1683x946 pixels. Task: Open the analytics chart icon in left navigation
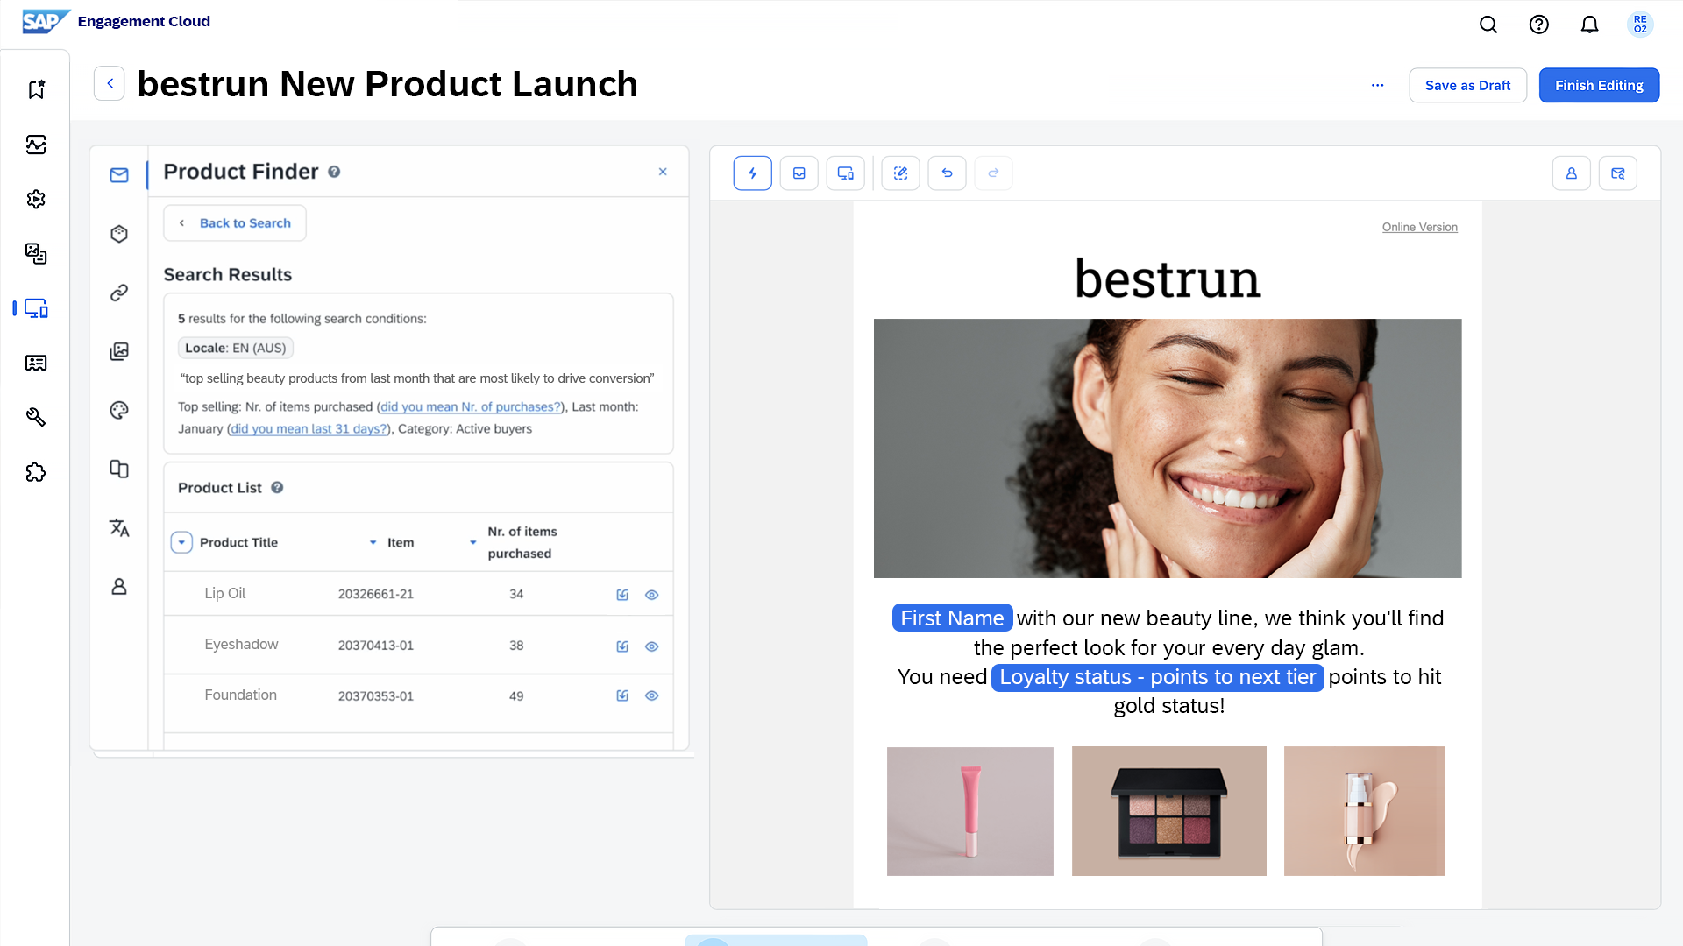(x=36, y=145)
